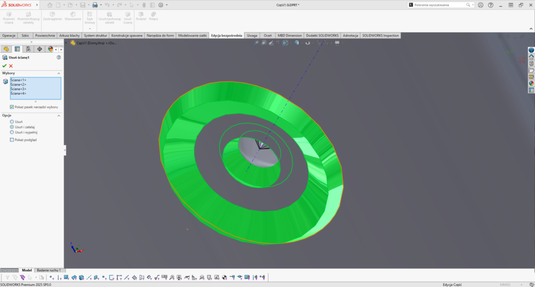
Task: Enable the 'Pokaż podgląd' checkbox
Action: 12,140
